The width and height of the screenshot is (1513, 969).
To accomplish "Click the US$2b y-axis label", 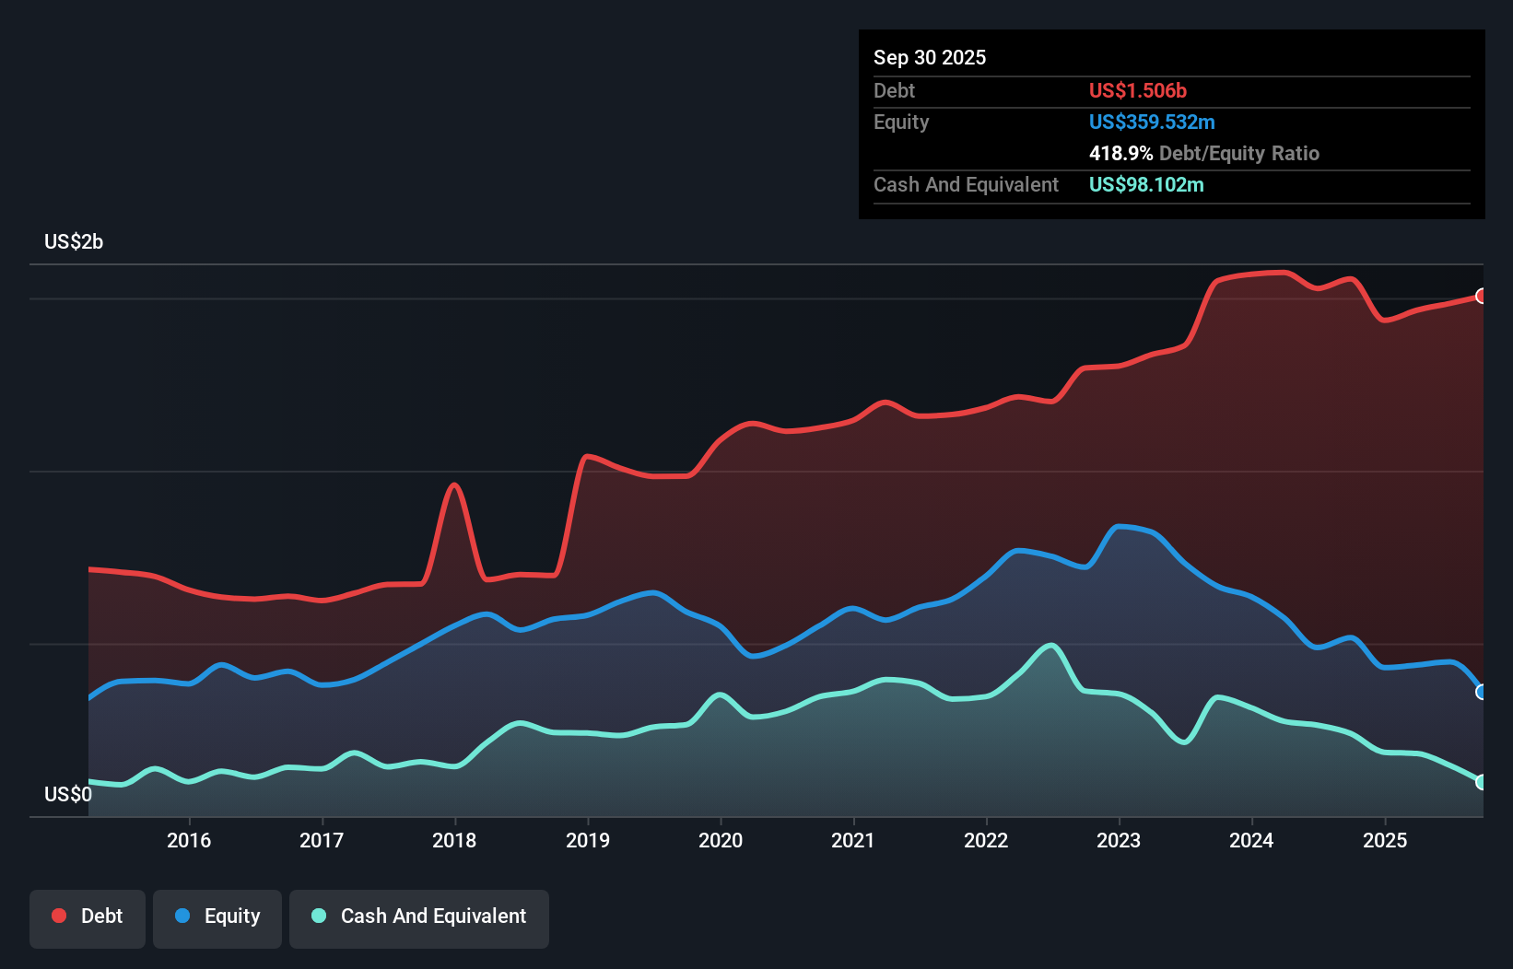I will (x=74, y=242).
